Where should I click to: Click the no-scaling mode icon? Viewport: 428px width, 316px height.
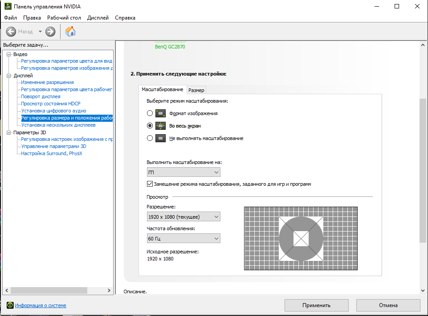coord(160,138)
